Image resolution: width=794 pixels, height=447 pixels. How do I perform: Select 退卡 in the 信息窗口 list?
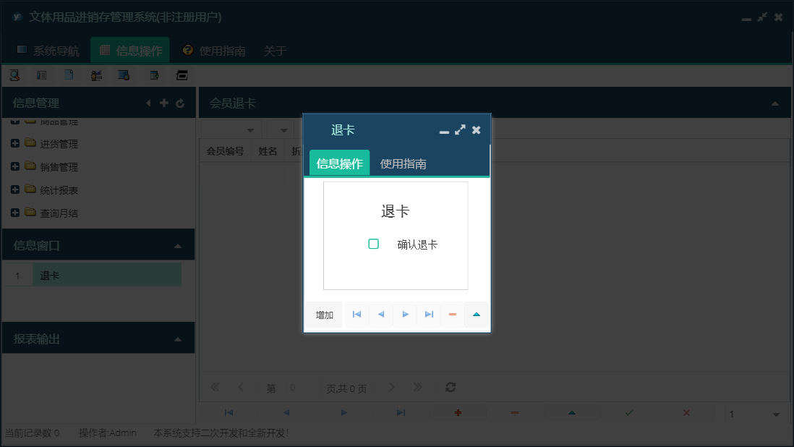pos(106,275)
